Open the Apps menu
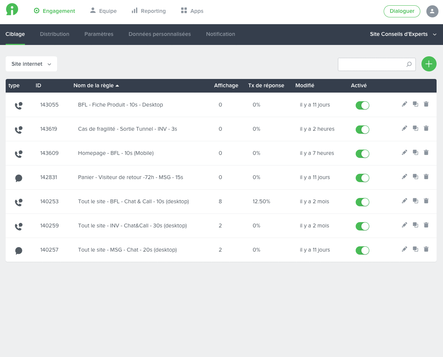 [x=192, y=11]
